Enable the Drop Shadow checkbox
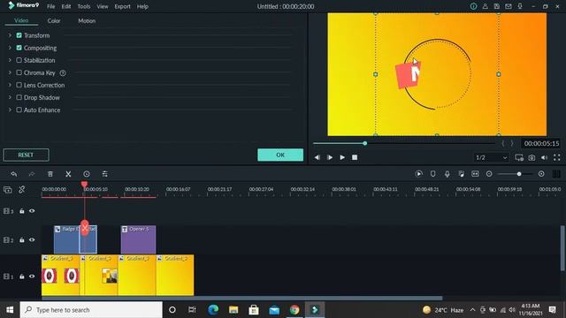 point(19,97)
